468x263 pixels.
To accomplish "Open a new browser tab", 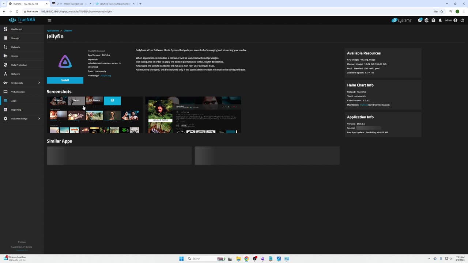I will coord(140,4).
